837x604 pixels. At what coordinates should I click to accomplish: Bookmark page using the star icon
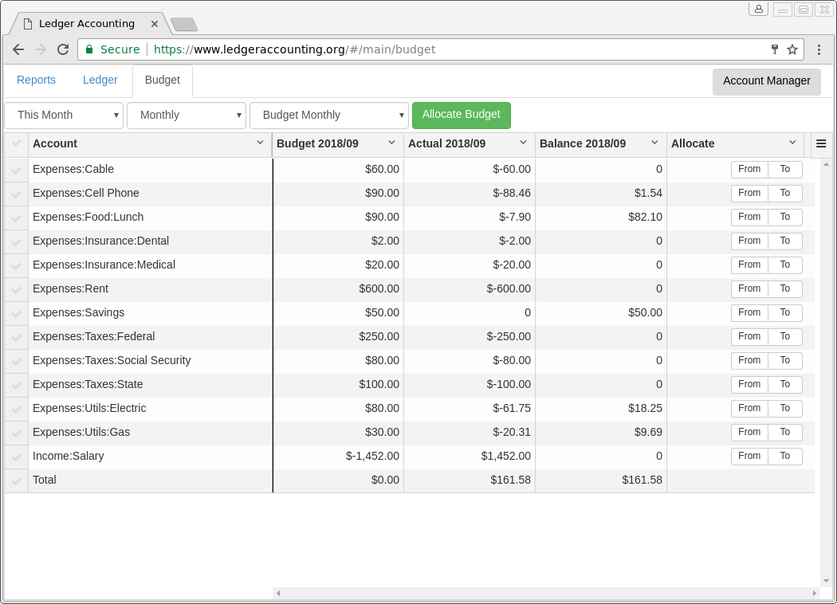coord(792,49)
